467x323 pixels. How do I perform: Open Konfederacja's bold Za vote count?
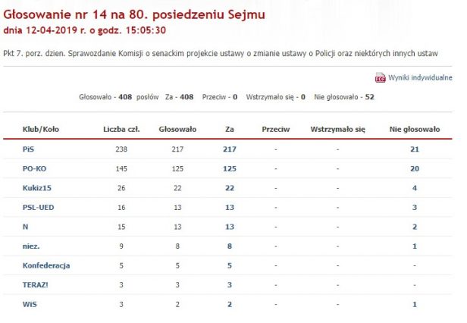pos(230,265)
